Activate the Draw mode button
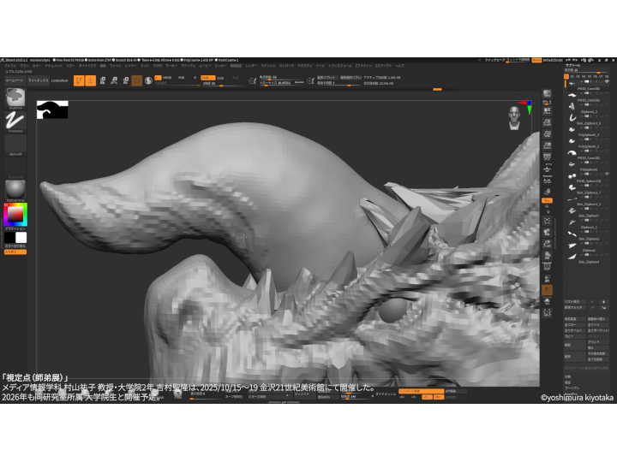This screenshot has height=462, width=617. 91,80
